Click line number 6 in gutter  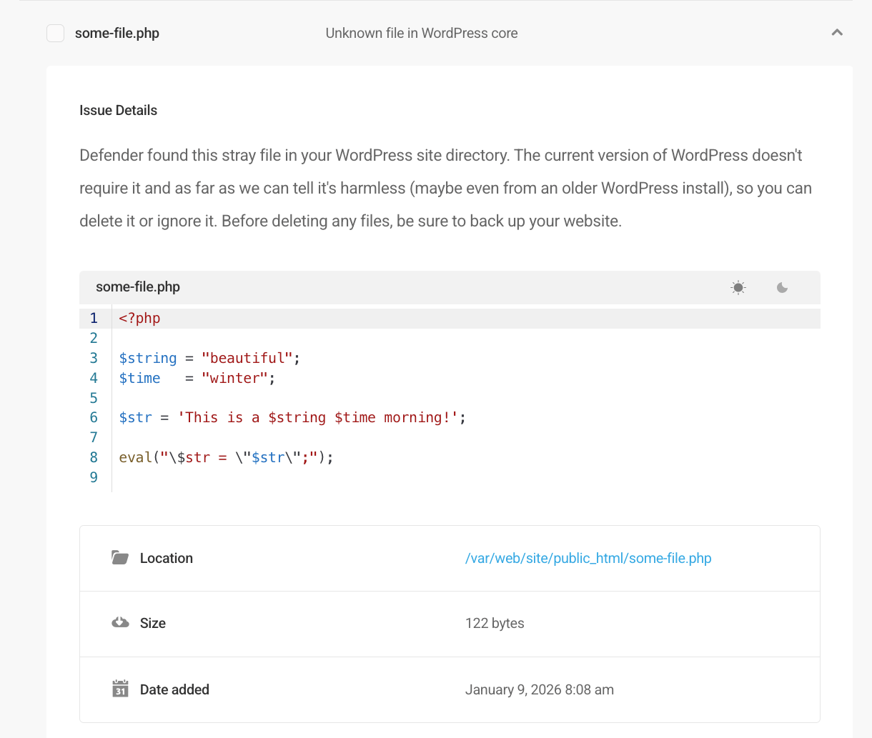[94, 417]
